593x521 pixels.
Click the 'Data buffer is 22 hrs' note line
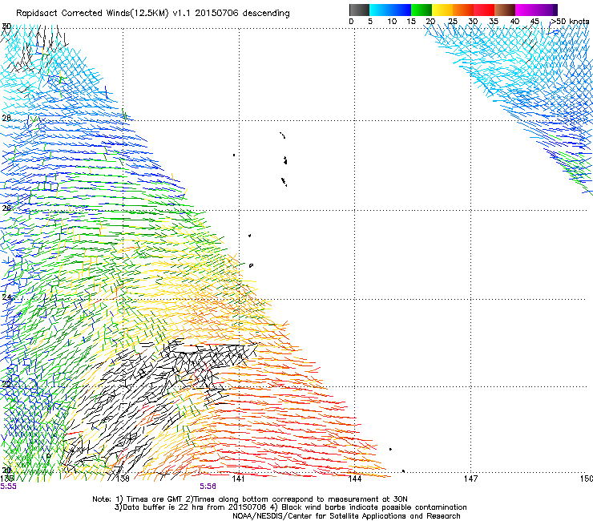pyautogui.click(x=291, y=507)
